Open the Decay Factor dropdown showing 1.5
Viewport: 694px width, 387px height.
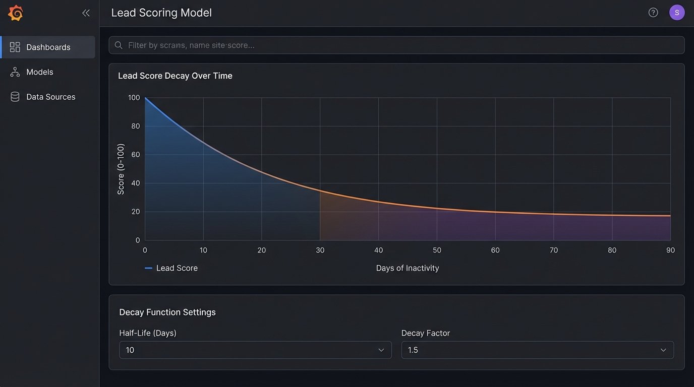pos(537,350)
